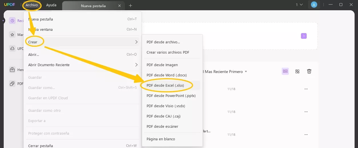This screenshot has height=148, width=358.
Task: Open the user account avatar
Action: pos(314,5)
